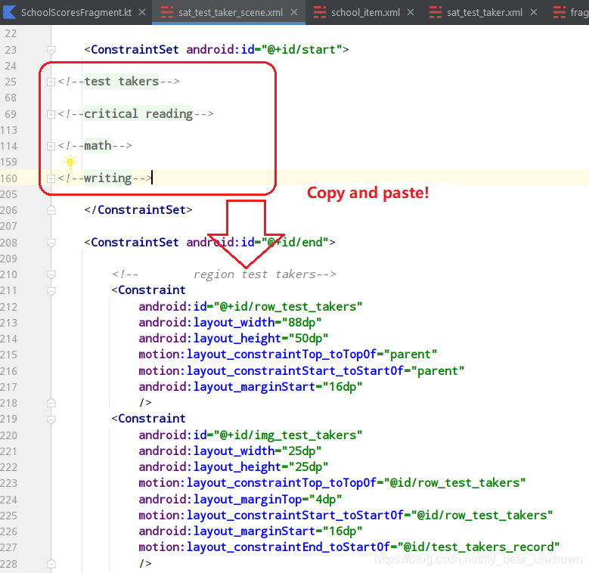Collapse region test takers comment at line 210

(51, 275)
